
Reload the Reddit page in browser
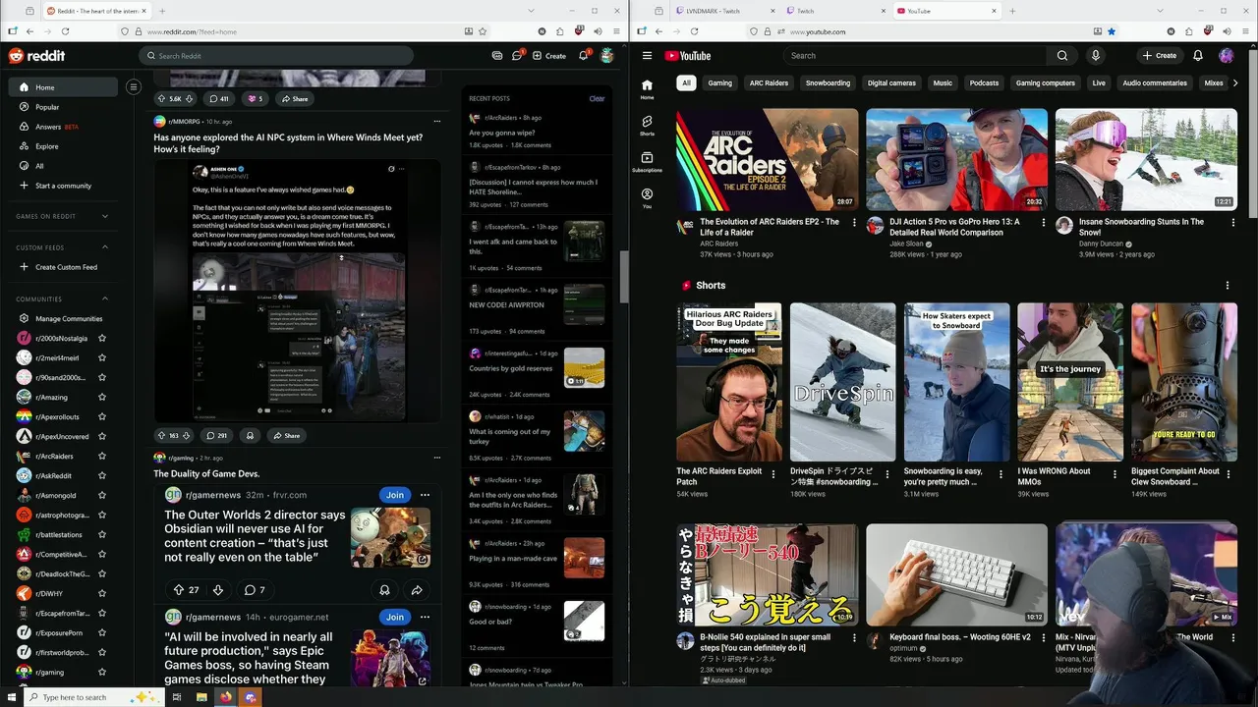pos(65,31)
